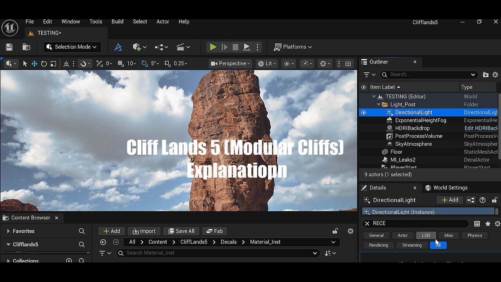501x282 pixels.
Task: Click the Import button in Content Browser
Action: click(x=144, y=231)
